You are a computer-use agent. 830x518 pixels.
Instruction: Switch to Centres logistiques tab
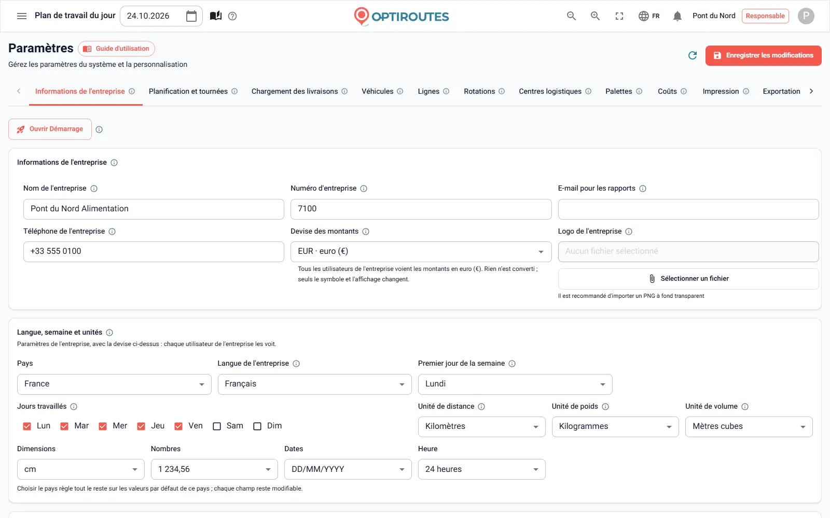pos(550,92)
